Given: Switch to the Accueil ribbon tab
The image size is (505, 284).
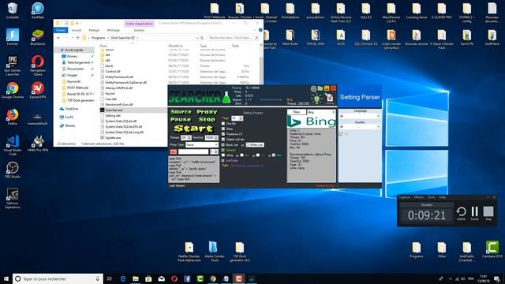Looking at the screenshot, I should (77, 30).
